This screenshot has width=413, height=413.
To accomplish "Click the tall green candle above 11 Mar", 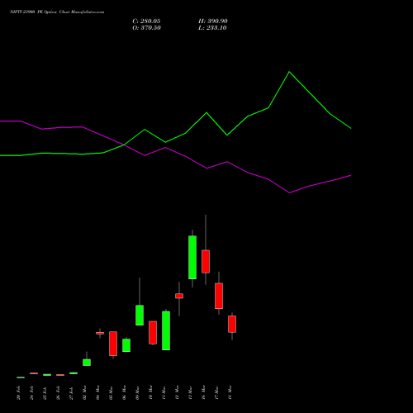I will point(166,330).
